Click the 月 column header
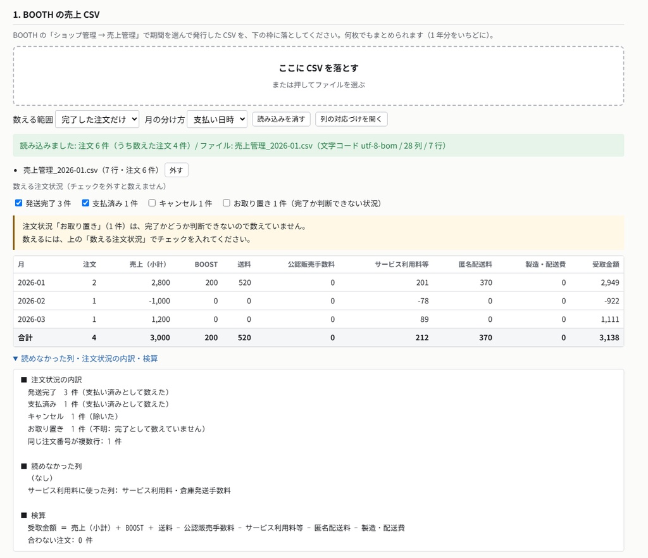This screenshot has width=648, height=558. tap(21, 264)
